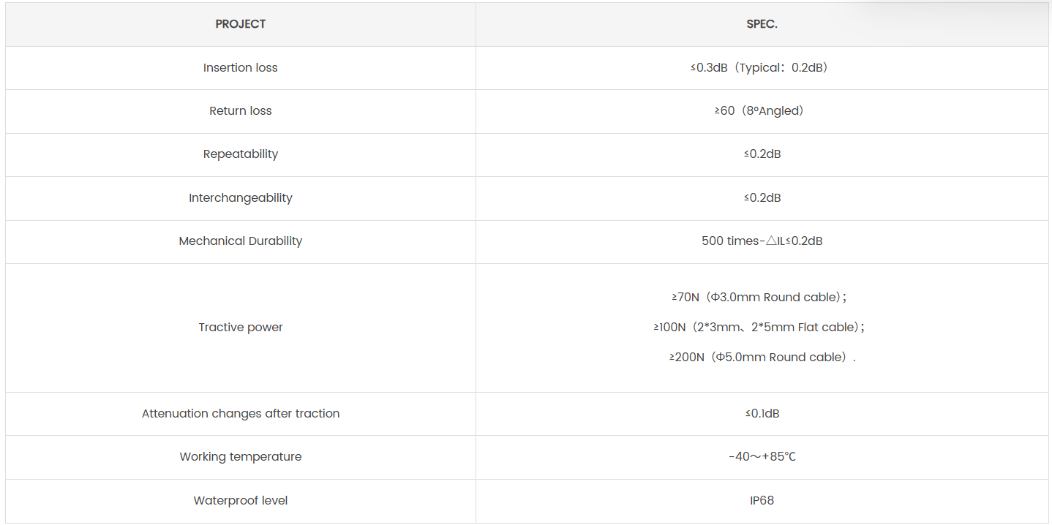Image resolution: width=1052 pixels, height=525 pixels.
Task: Click the PROJECT column header
Action: 240,24
